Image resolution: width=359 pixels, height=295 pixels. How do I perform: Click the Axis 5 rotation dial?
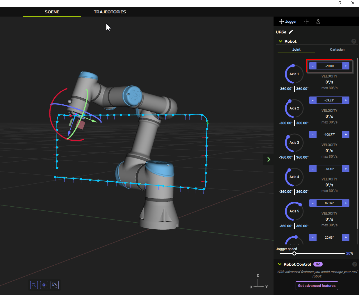[x=294, y=211]
